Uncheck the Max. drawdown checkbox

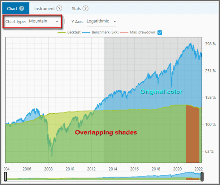click(160, 33)
